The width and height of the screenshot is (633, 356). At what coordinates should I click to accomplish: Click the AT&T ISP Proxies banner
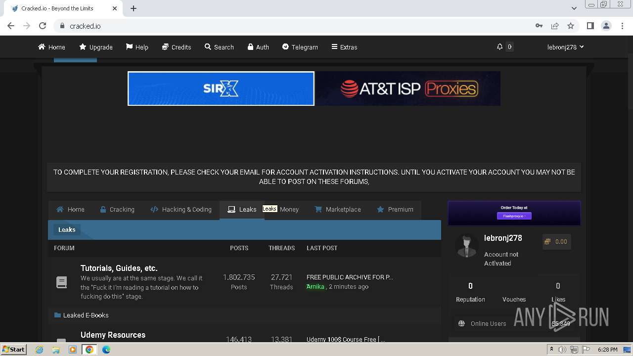coord(408,89)
